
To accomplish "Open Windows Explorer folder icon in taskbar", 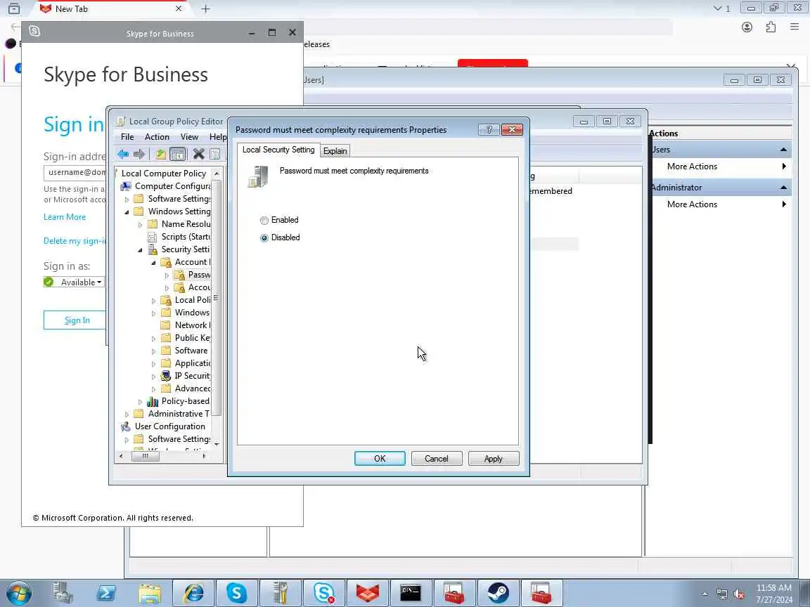I will 150,593.
